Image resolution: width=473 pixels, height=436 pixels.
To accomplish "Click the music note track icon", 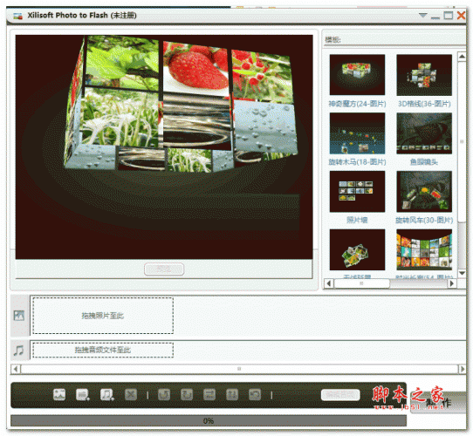I will [x=18, y=350].
